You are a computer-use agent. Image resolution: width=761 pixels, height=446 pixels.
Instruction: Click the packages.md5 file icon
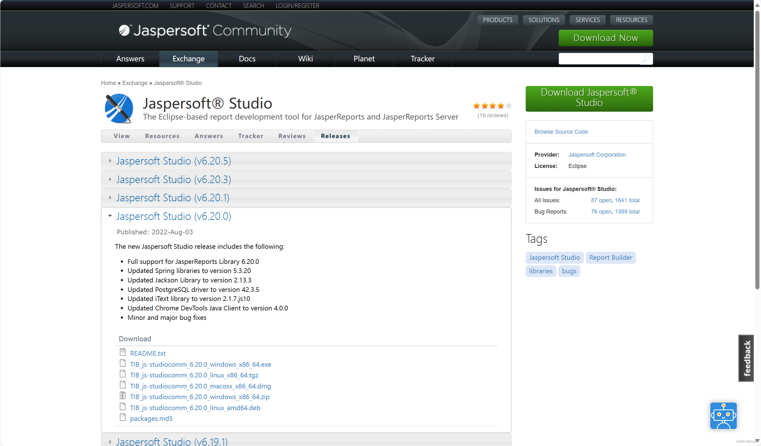pos(123,417)
